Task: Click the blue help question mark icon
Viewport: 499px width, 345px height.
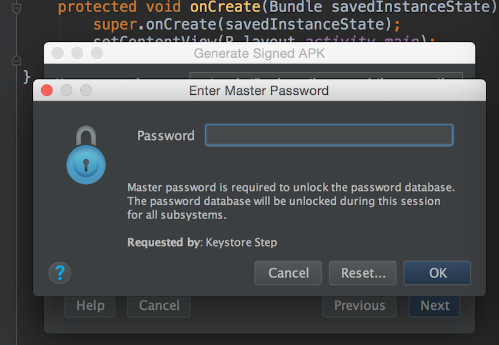Action: (59, 273)
